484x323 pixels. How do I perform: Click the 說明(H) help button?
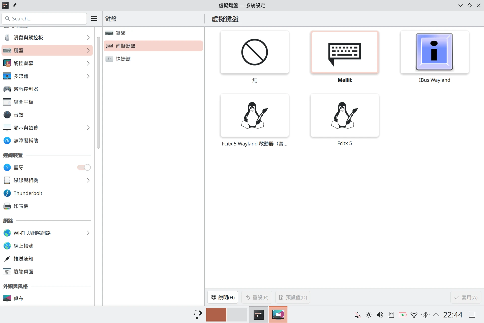point(223,297)
